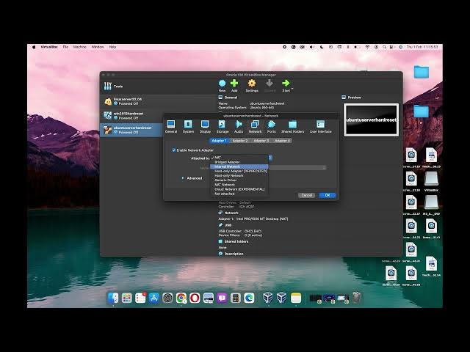Choose Generic Driver option
Image resolution: width=470 pixels, height=352 pixels.
(239, 180)
